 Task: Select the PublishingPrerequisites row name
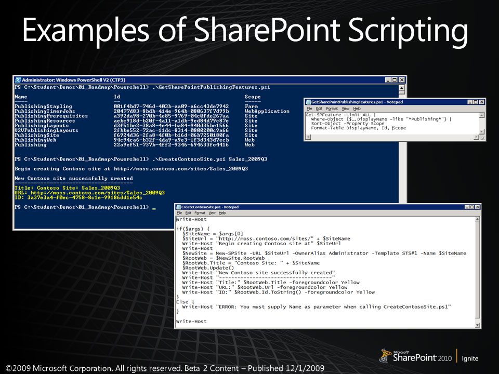tap(51, 116)
